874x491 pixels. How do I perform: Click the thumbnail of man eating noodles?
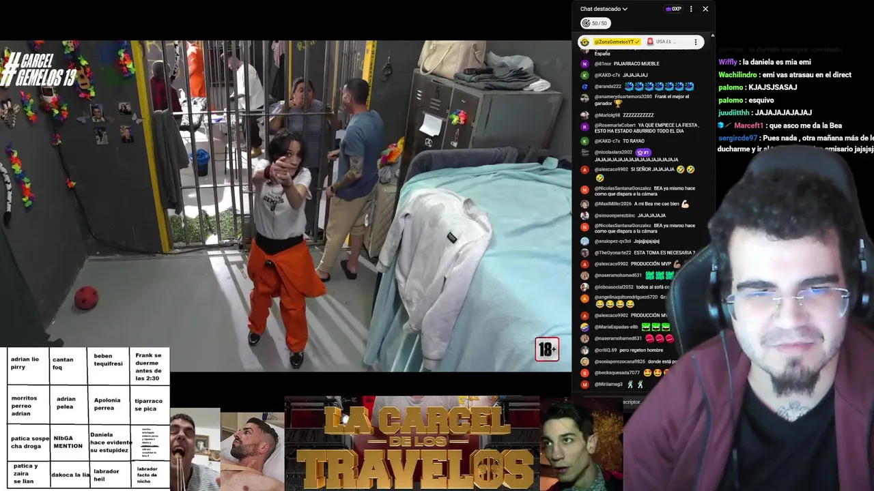195,449
